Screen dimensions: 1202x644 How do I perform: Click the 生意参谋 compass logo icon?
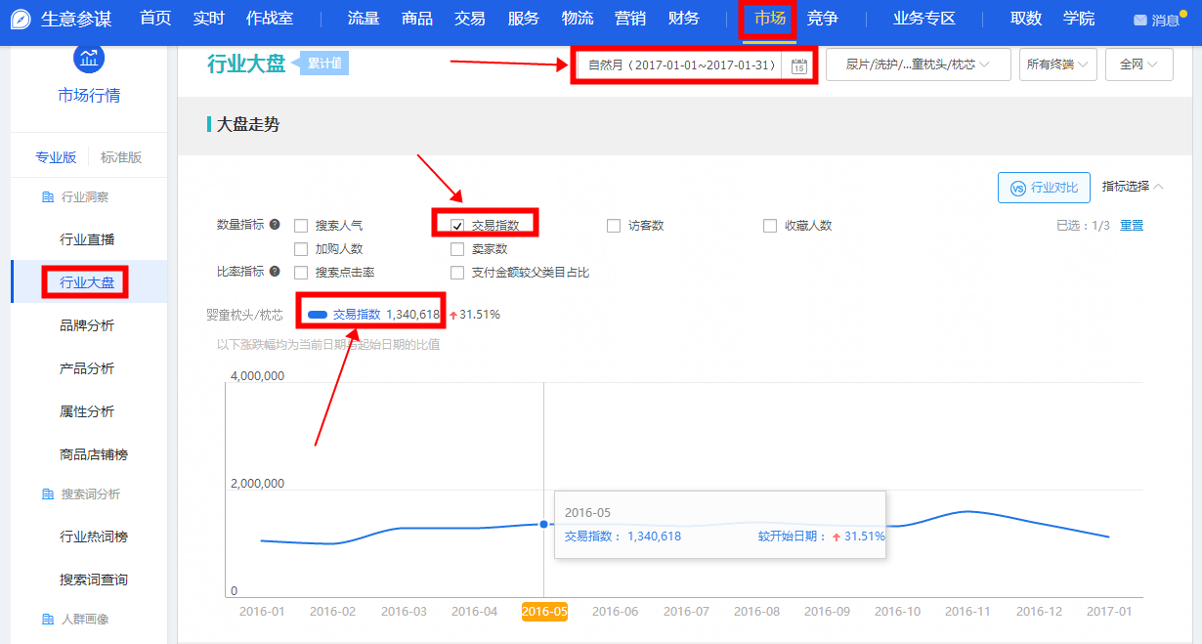[21, 21]
